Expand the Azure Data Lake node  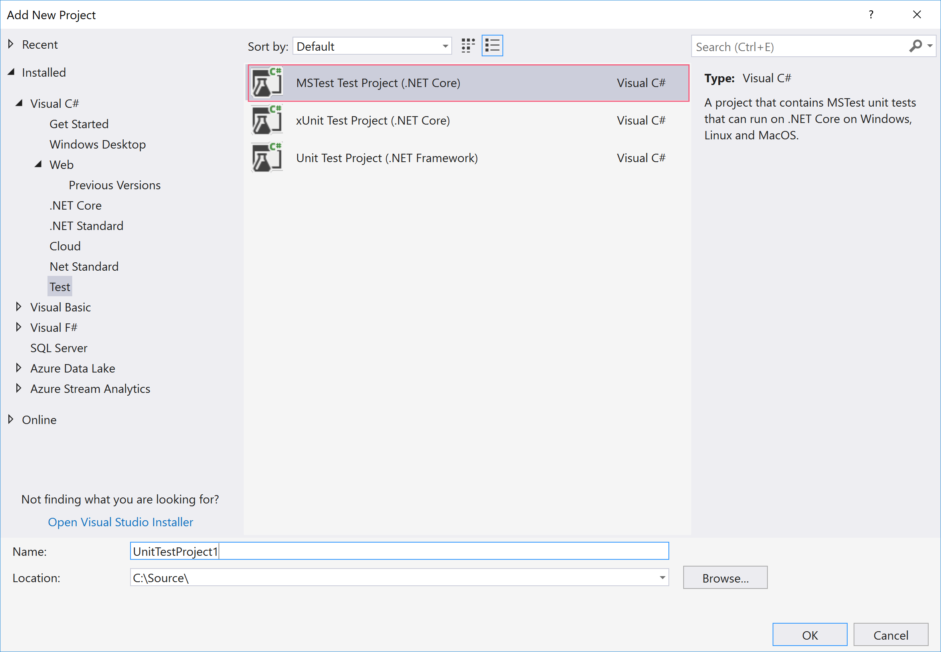(x=18, y=368)
